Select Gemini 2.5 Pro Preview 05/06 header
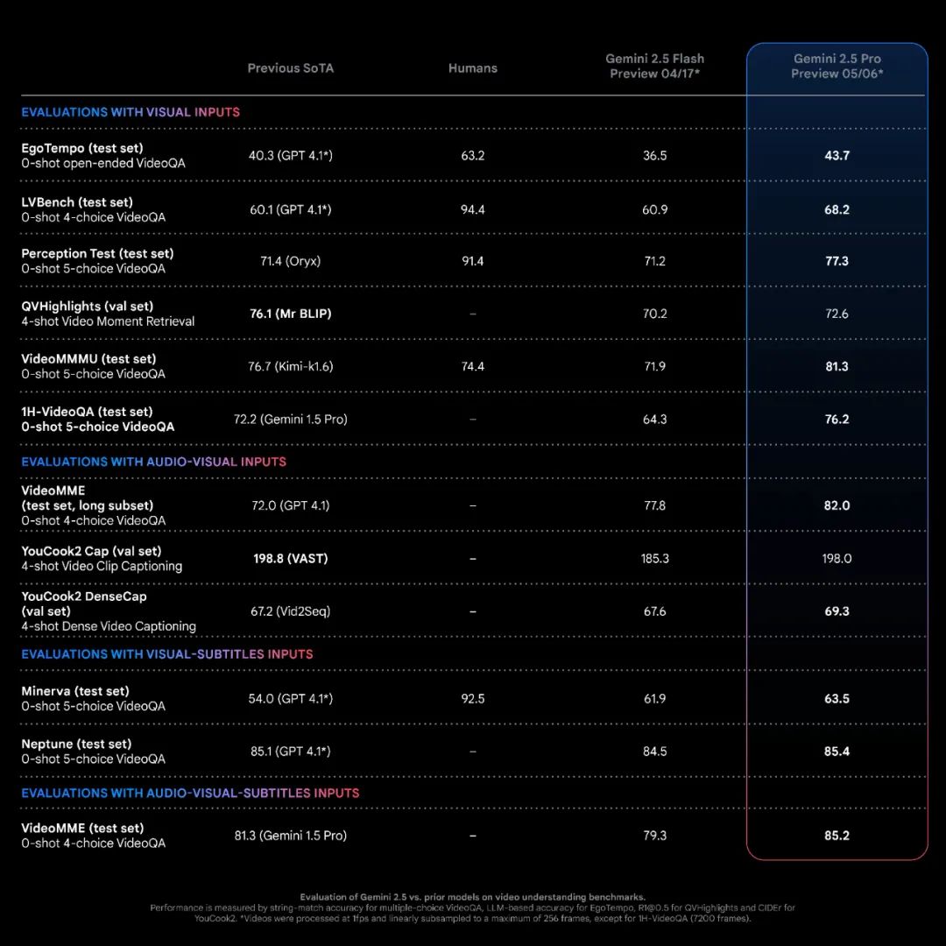 point(837,66)
